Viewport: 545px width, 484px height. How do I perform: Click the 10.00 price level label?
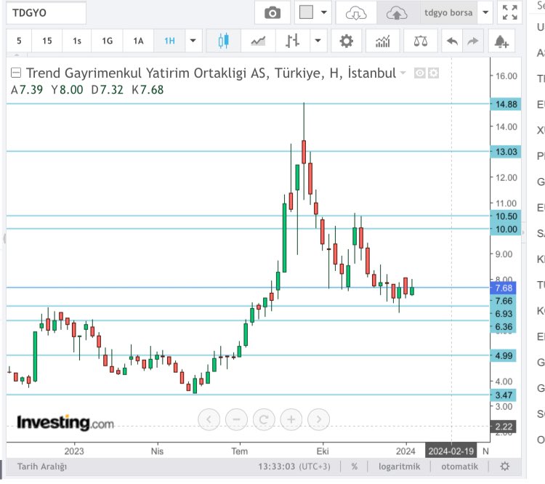tap(506, 230)
